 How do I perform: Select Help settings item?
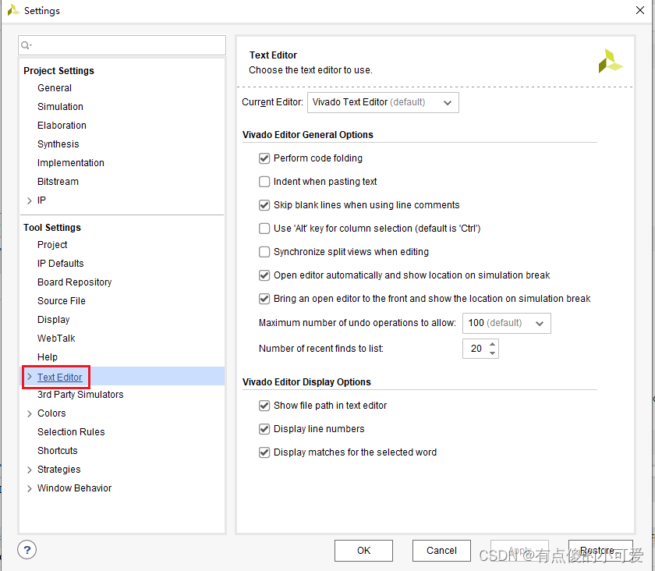[48, 357]
